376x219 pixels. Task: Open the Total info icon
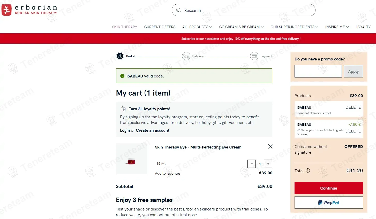click(308, 170)
